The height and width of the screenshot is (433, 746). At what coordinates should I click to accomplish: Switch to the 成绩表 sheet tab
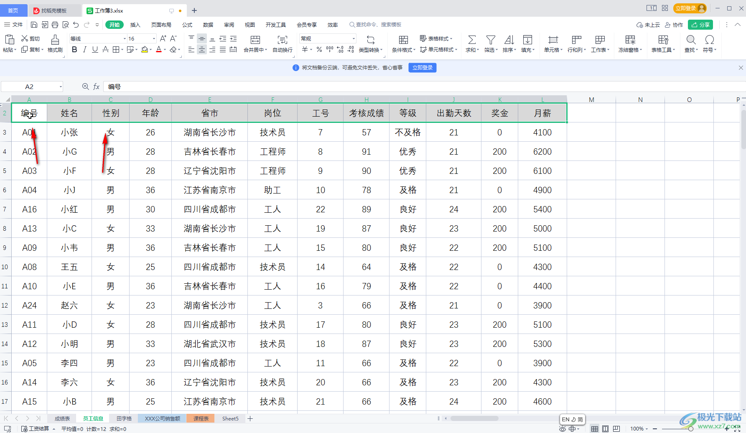[62, 418]
